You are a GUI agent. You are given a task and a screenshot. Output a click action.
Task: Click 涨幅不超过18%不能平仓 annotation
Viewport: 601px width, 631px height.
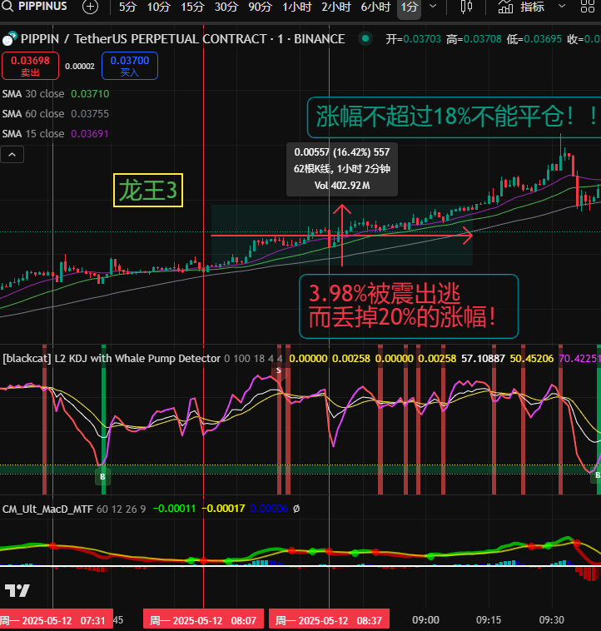pyautogui.click(x=455, y=117)
